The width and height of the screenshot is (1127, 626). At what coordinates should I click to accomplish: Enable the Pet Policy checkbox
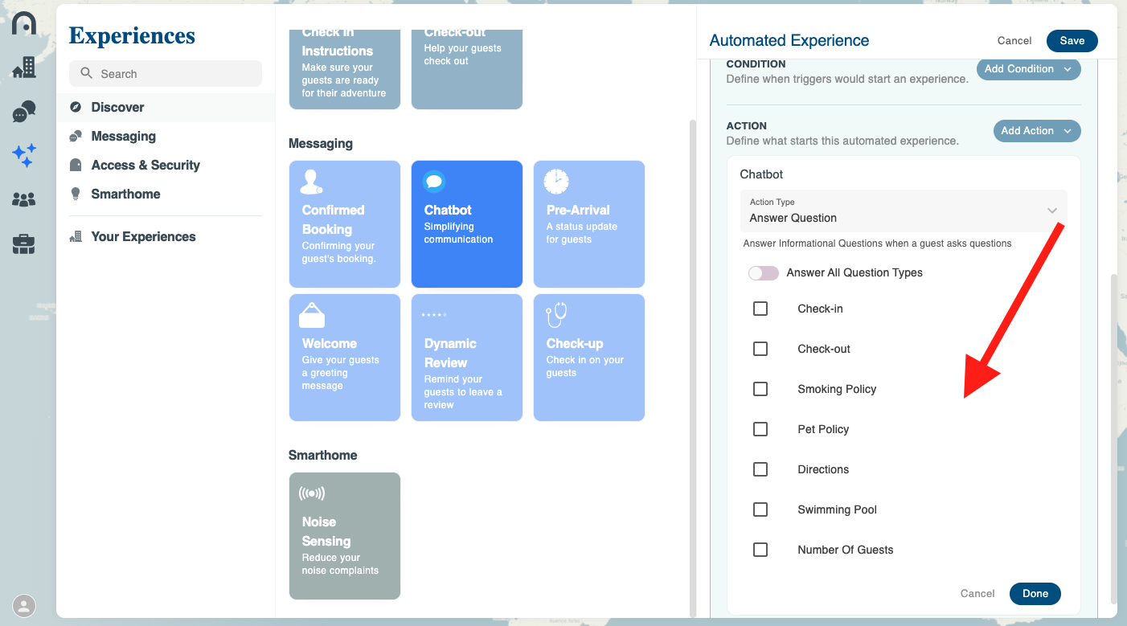click(x=760, y=429)
